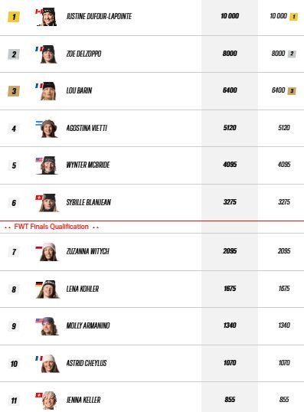Click the FWT Finals Qualification label
Image resolution: width=304 pixels, height=412 pixels.
click(51, 227)
